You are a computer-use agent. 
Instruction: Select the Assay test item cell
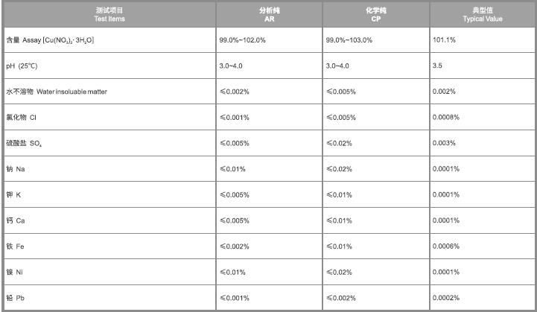(x=49, y=39)
